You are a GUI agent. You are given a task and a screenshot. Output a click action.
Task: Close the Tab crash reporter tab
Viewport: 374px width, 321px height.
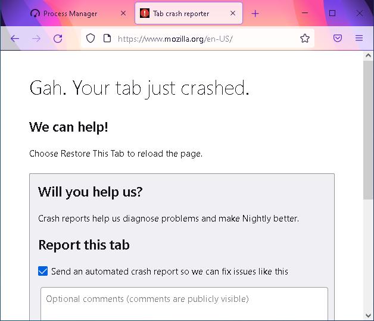[233, 13]
